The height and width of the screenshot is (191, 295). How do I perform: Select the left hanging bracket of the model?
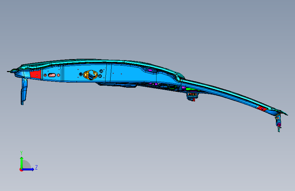(x=24, y=91)
